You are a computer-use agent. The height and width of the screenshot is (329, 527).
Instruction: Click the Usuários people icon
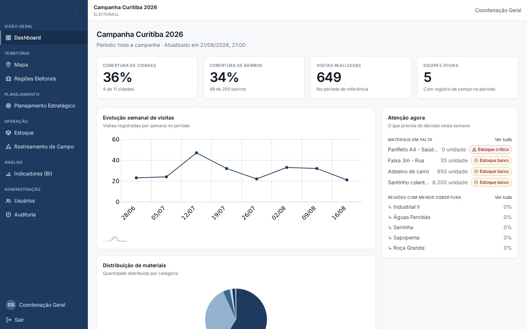8,201
